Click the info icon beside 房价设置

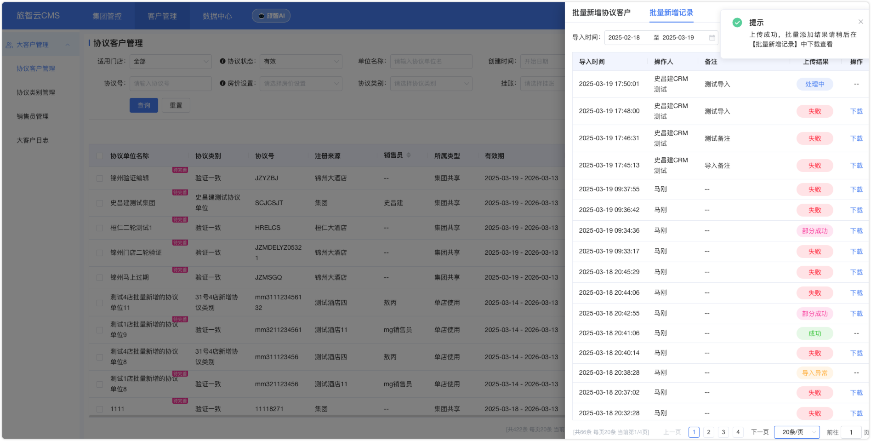222,83
